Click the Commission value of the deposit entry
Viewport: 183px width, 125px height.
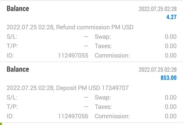coord(171,116)
